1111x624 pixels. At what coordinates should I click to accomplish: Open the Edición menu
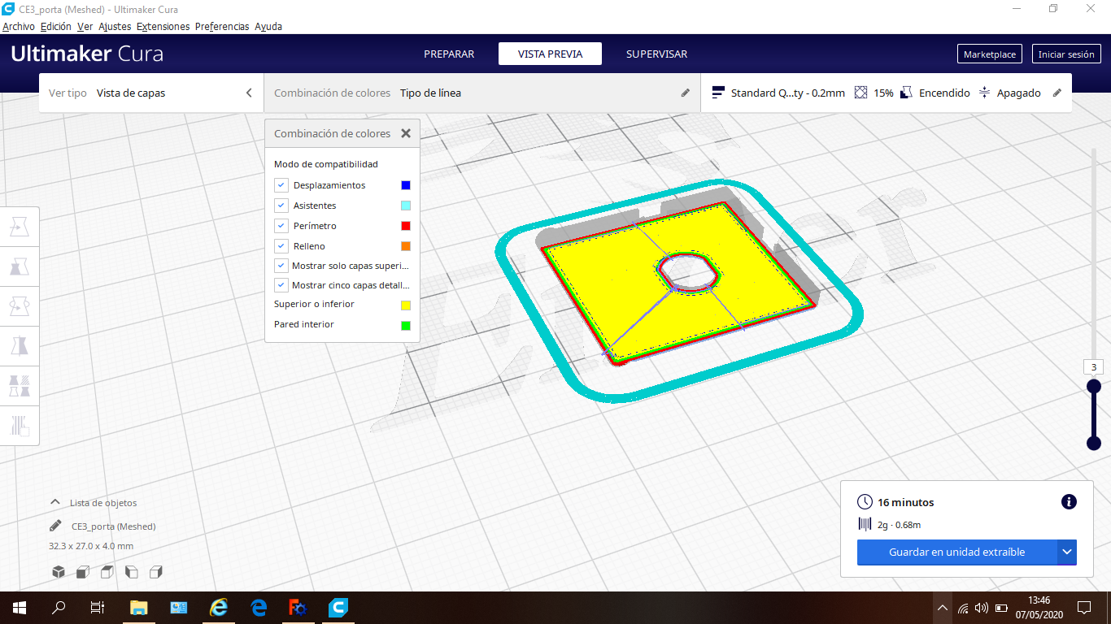tap(56, 27)
